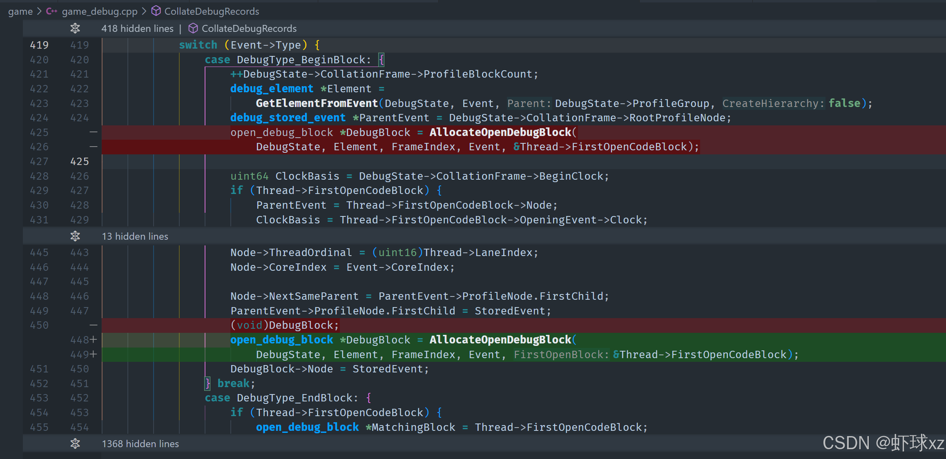Click plus marker on added line 448
This screenshot has height=459, width=946.
[94, 340]
